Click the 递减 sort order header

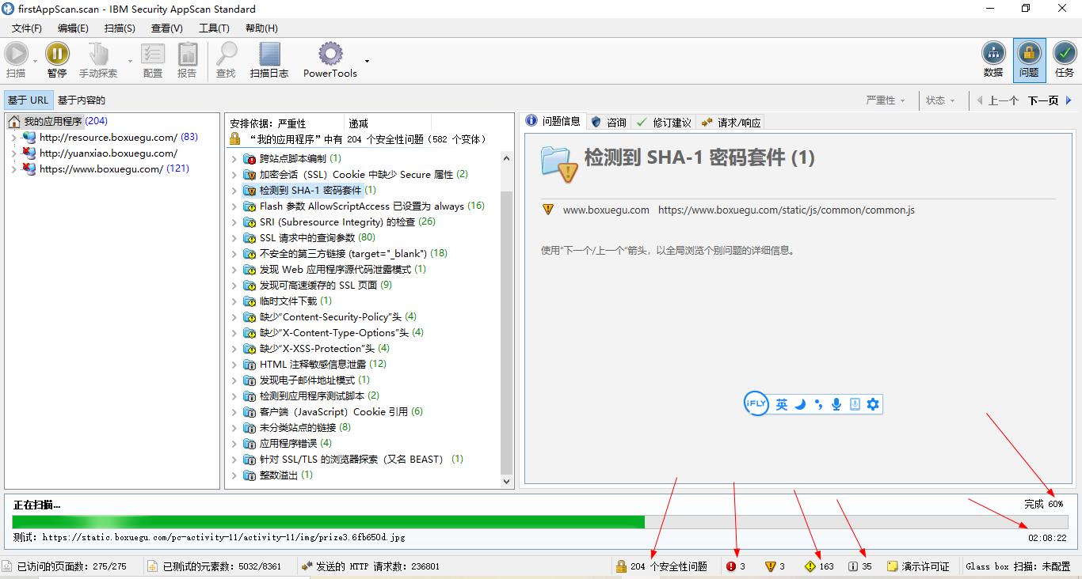(359, 123)
